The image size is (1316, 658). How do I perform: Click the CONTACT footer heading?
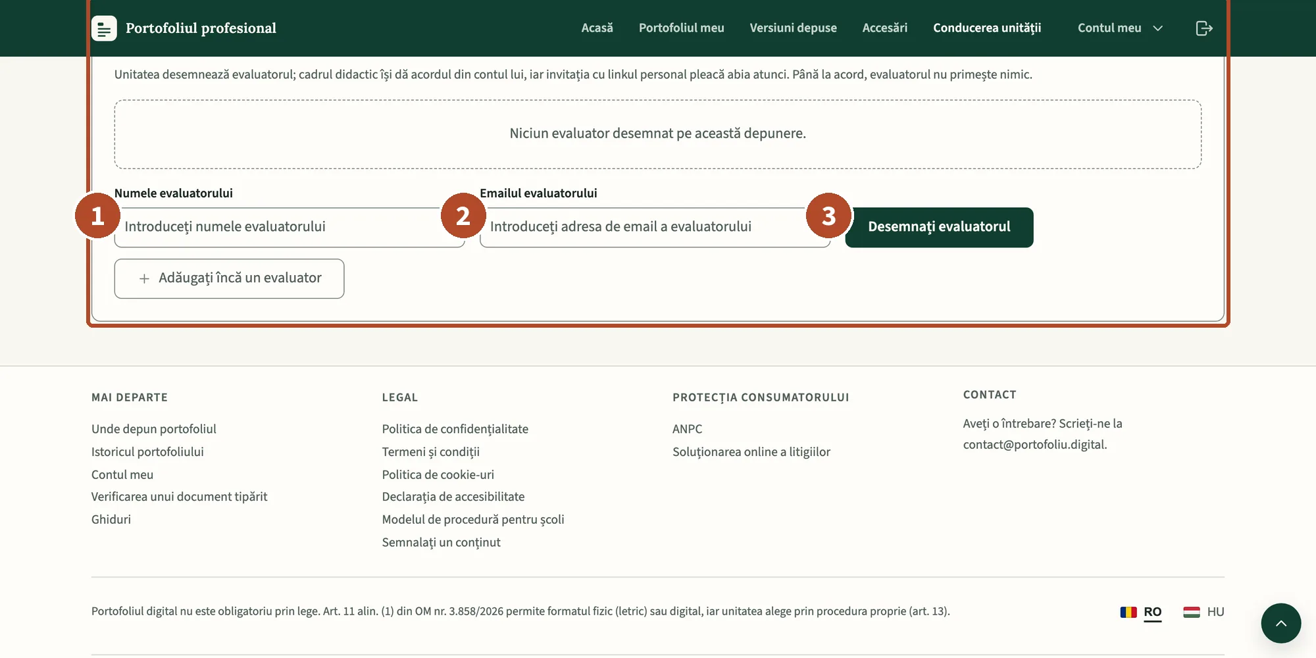pos(990,395)
